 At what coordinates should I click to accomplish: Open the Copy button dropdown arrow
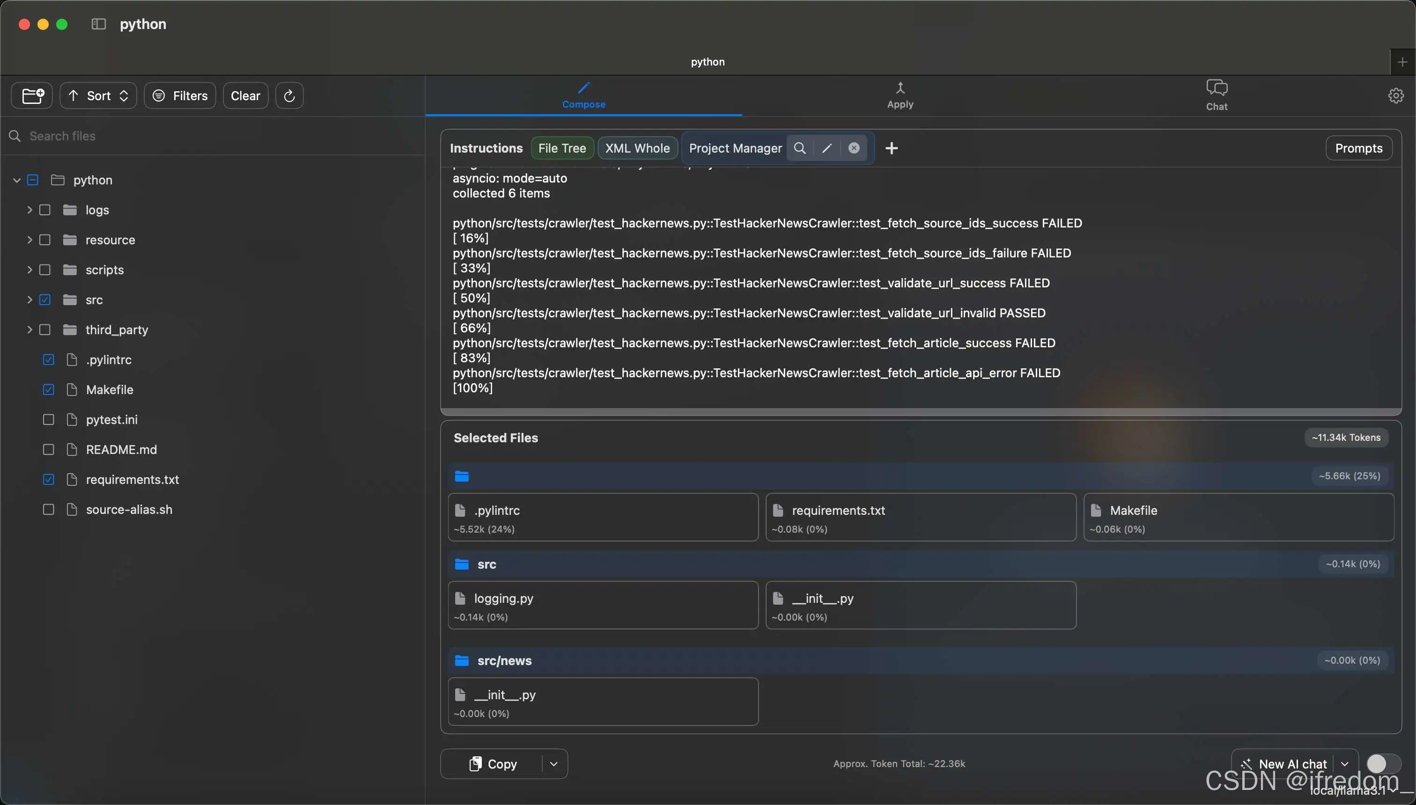point(553,763)
